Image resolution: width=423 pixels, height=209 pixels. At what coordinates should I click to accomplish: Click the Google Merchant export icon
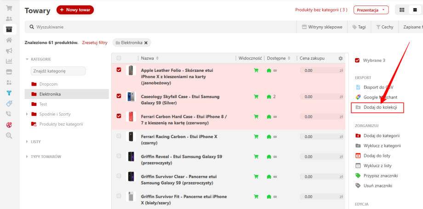click(x=359, y=97)
